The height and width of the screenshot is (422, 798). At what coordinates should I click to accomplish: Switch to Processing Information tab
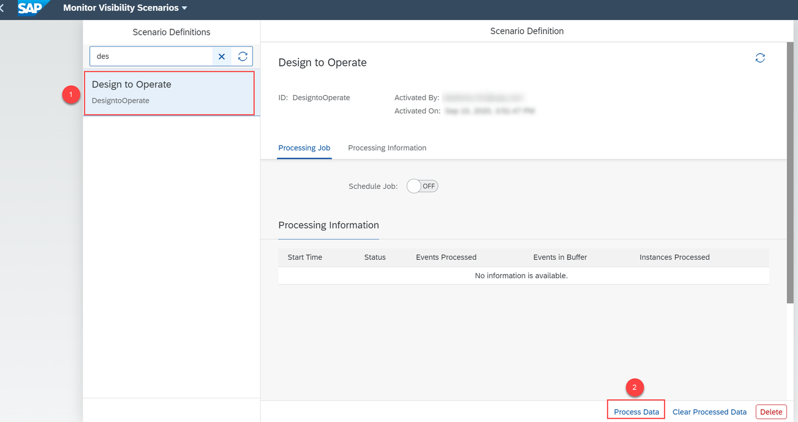(387, 148)
